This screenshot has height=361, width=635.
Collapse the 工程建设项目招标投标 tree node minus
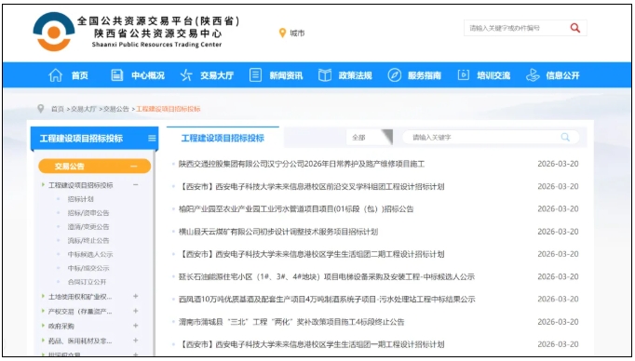(136, 185)
